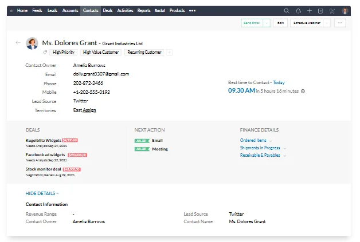Click the clock icon beside best time
The image size is (360, 242).
pyautogui.click(x=303, y=91)
